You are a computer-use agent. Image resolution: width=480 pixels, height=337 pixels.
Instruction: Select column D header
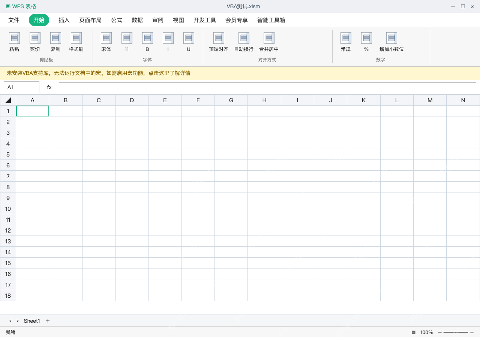pyautogui.click(x=132, y=100)
